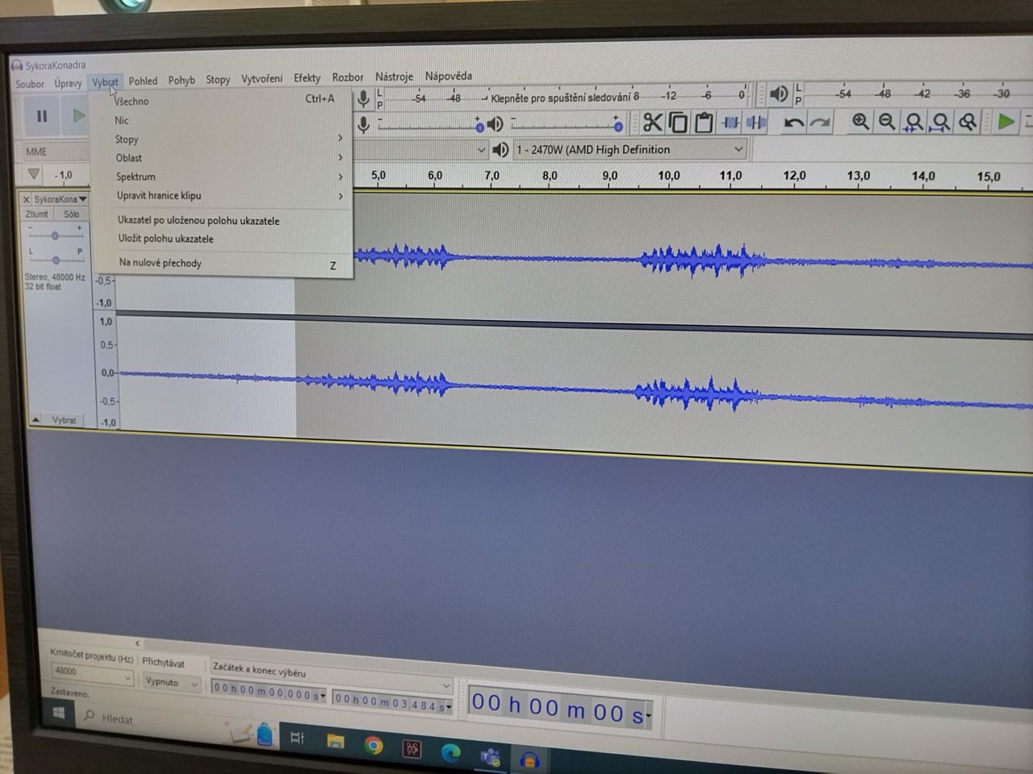
Task: Click the selection start time field
Action: click(269, 693)
